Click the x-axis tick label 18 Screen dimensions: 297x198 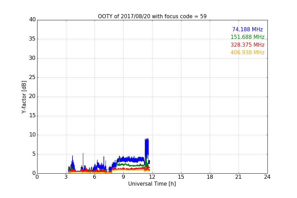click(x=210, y=177)
